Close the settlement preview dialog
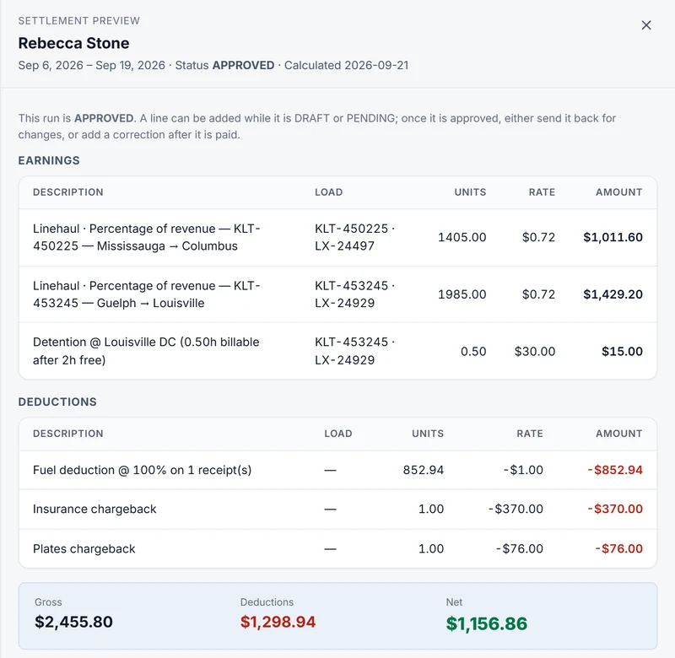This screenshot has height=658, width=675. click(645, 25)
